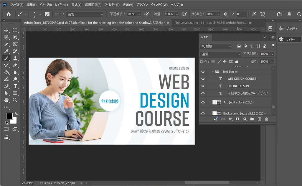This screenshot has height=186, width=302.
Task: Click the レイヤー button in right dock
Action: click(x=289, y=40)
